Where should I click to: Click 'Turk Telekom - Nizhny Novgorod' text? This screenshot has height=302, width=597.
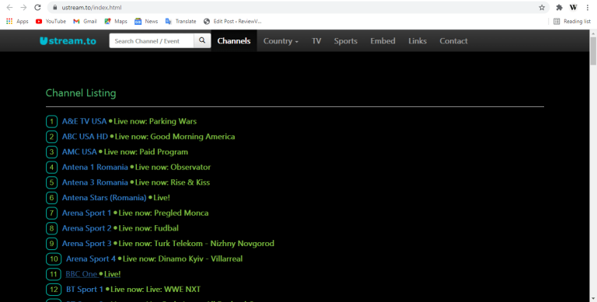(214, 244)
